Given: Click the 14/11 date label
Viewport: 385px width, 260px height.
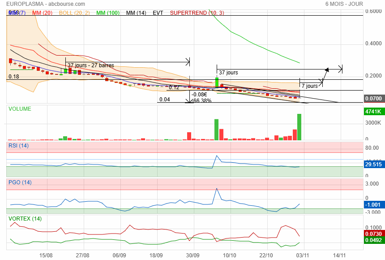Looking at the screenshot, I should (339, 256).
